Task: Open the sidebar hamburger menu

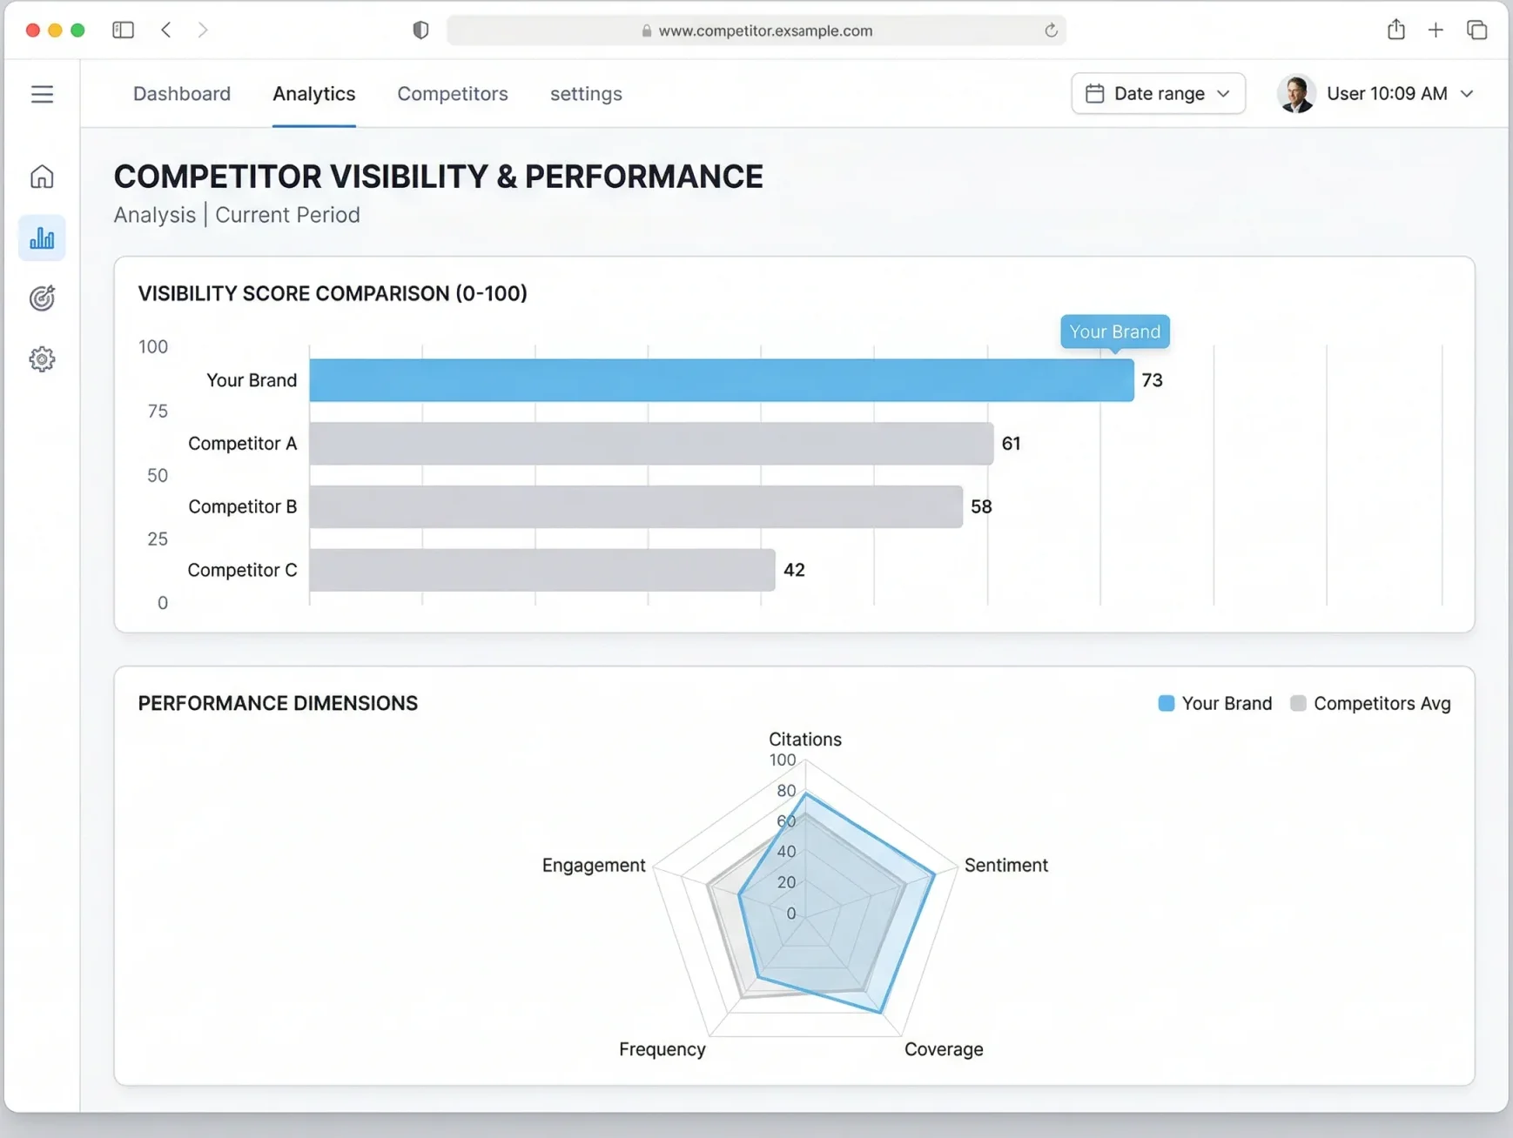Action: [x=42, y=93]
